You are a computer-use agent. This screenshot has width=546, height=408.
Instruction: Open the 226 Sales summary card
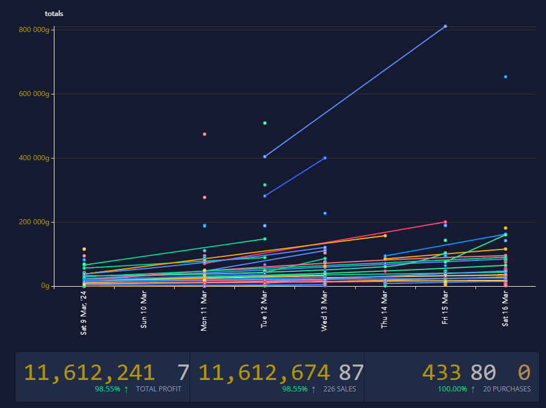click(277, 376)
